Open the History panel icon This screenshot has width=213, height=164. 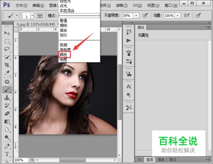click(129, 31)
